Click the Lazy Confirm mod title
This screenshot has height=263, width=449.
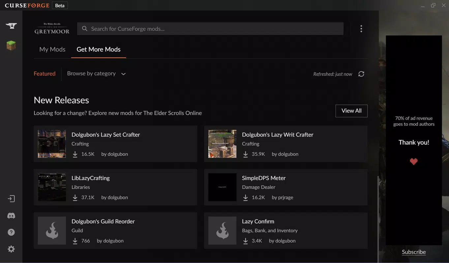(x=258, y=221)
